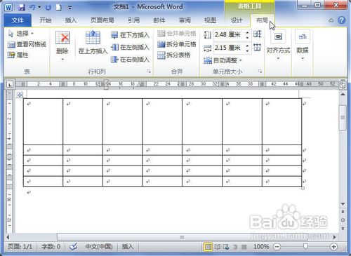The image size is (351, 256).
Task: Switch to the 视图 ribbon tab
Action: tap(210, 20)
